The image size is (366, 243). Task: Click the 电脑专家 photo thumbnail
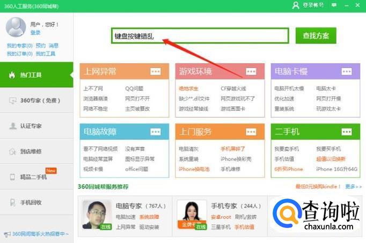tap(97, 215)
